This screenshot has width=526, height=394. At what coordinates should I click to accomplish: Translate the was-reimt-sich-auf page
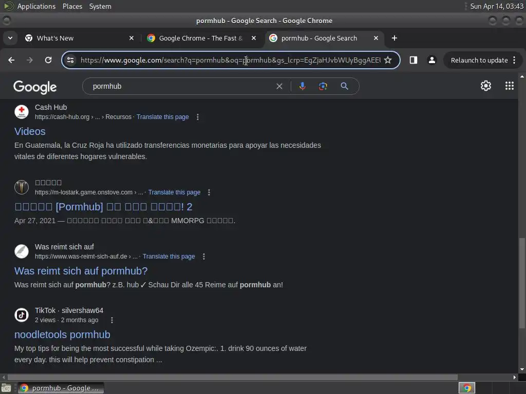click(168, 257)
